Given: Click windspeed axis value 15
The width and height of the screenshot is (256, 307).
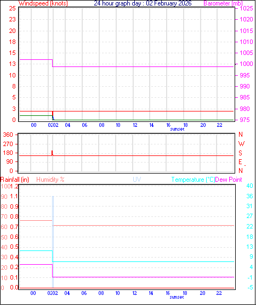Looking at the screenshot, I should point(12,53).
